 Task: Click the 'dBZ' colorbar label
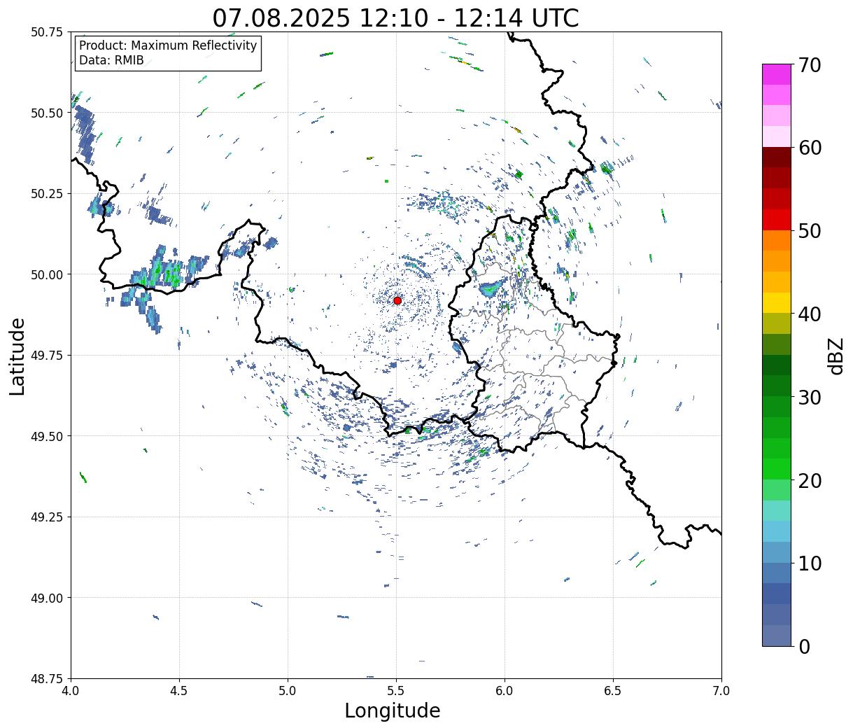click(836, 356)
